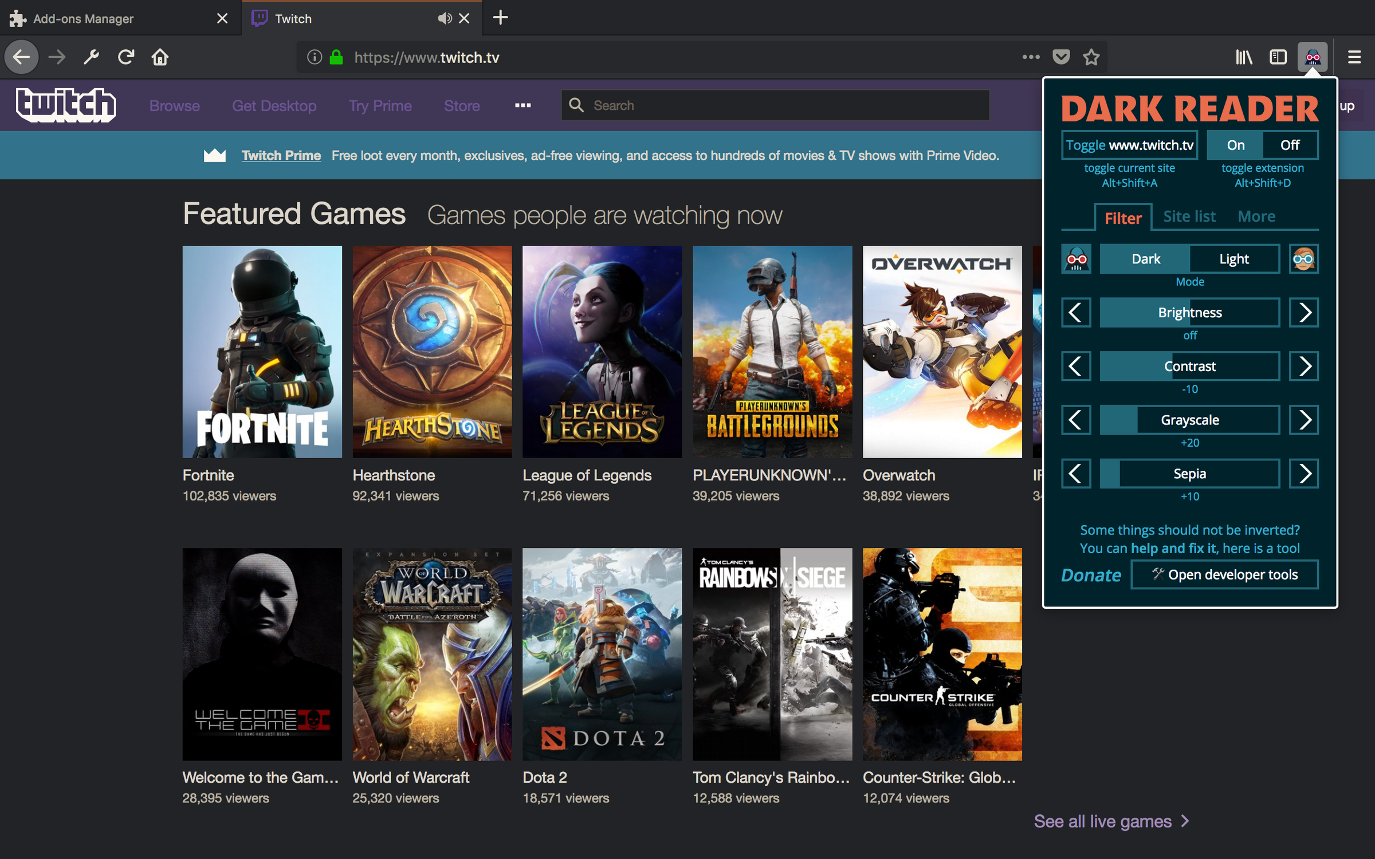Click the browser back navigation arrow
Screen dimensions: 1375x859
(x=22, y=57)
